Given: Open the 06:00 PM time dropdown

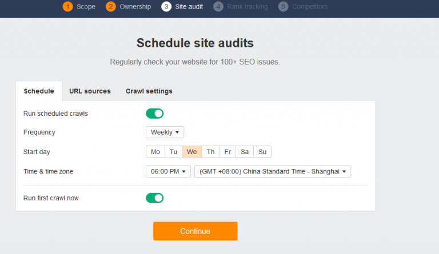Looking at the screenshot, I should point(168,171).
